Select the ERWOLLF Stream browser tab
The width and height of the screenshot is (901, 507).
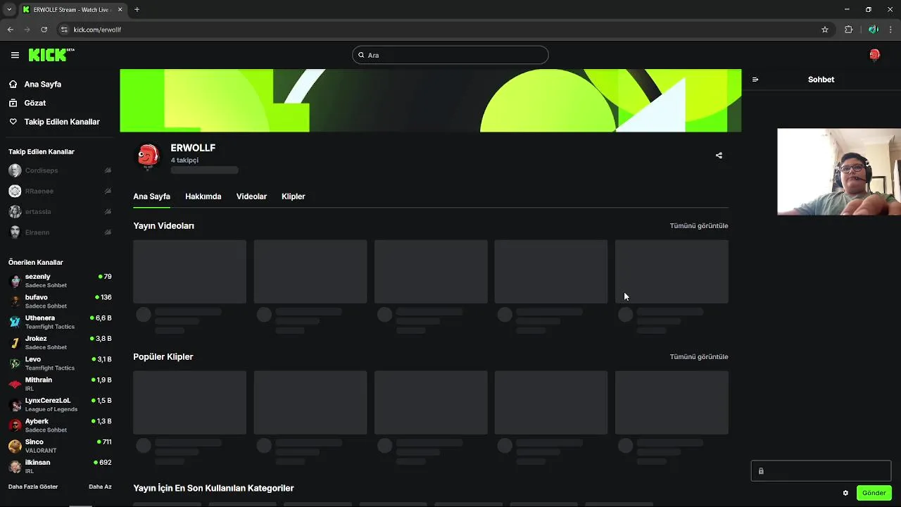pos(73,10)
